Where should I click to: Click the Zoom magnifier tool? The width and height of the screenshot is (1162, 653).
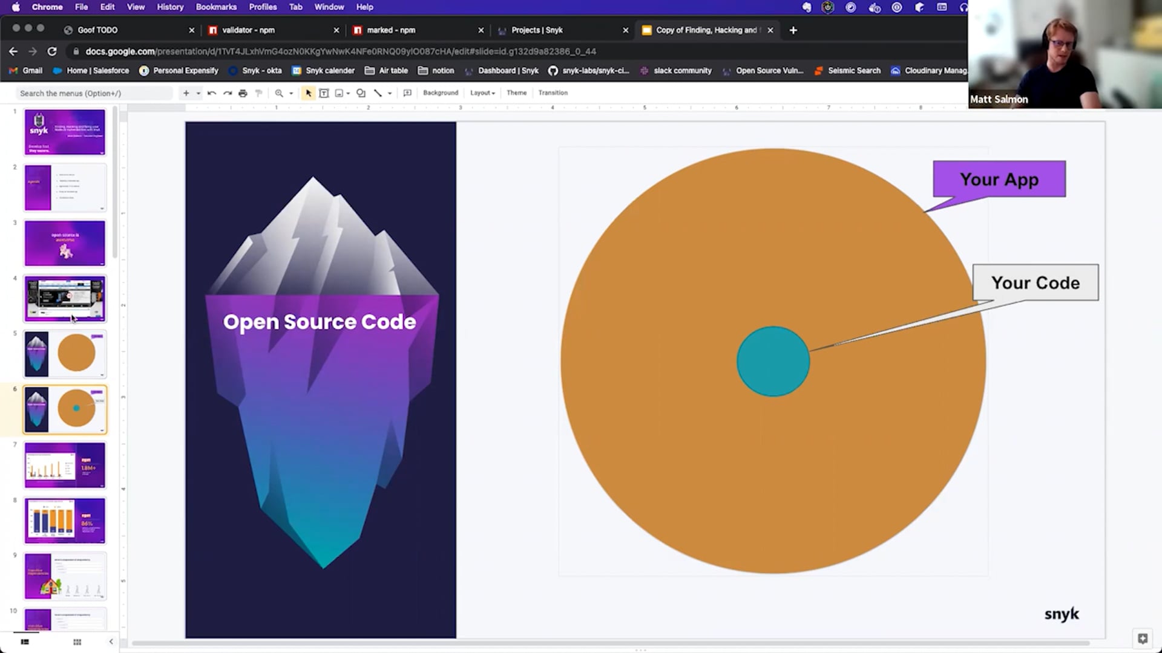click(279, 93)
